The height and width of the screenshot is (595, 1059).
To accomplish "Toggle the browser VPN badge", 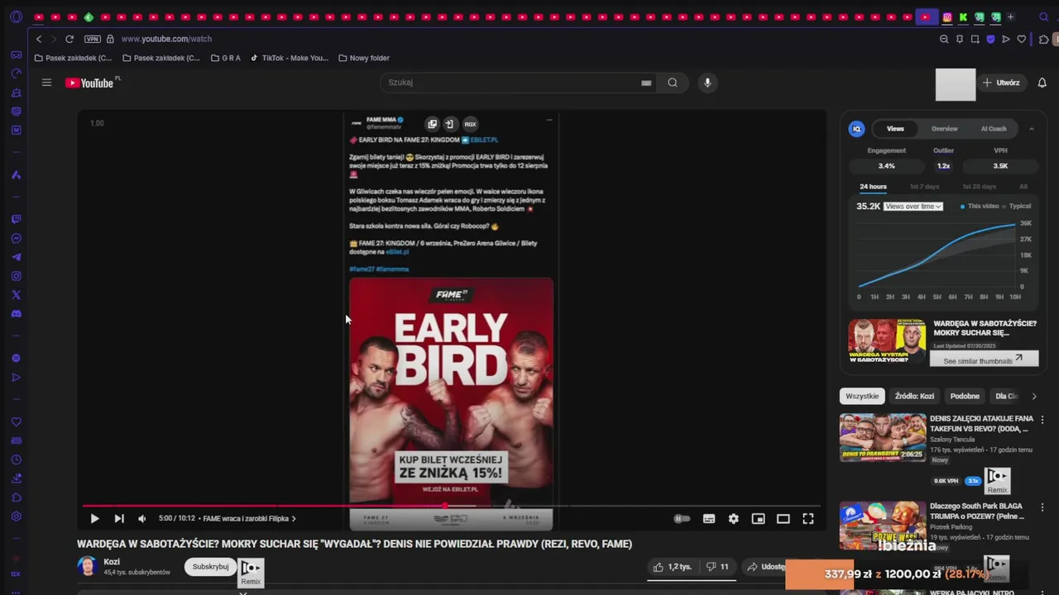I will click(93, 39).
